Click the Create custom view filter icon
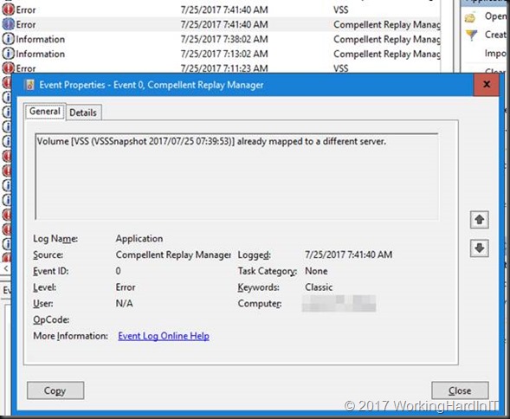This screenshot has width=510, height=419. [471, 35]
